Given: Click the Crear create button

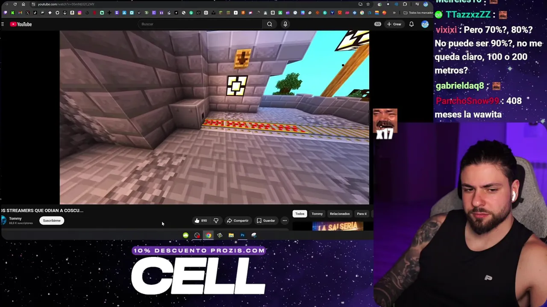Looking at the screenshot, I should 394,24.
